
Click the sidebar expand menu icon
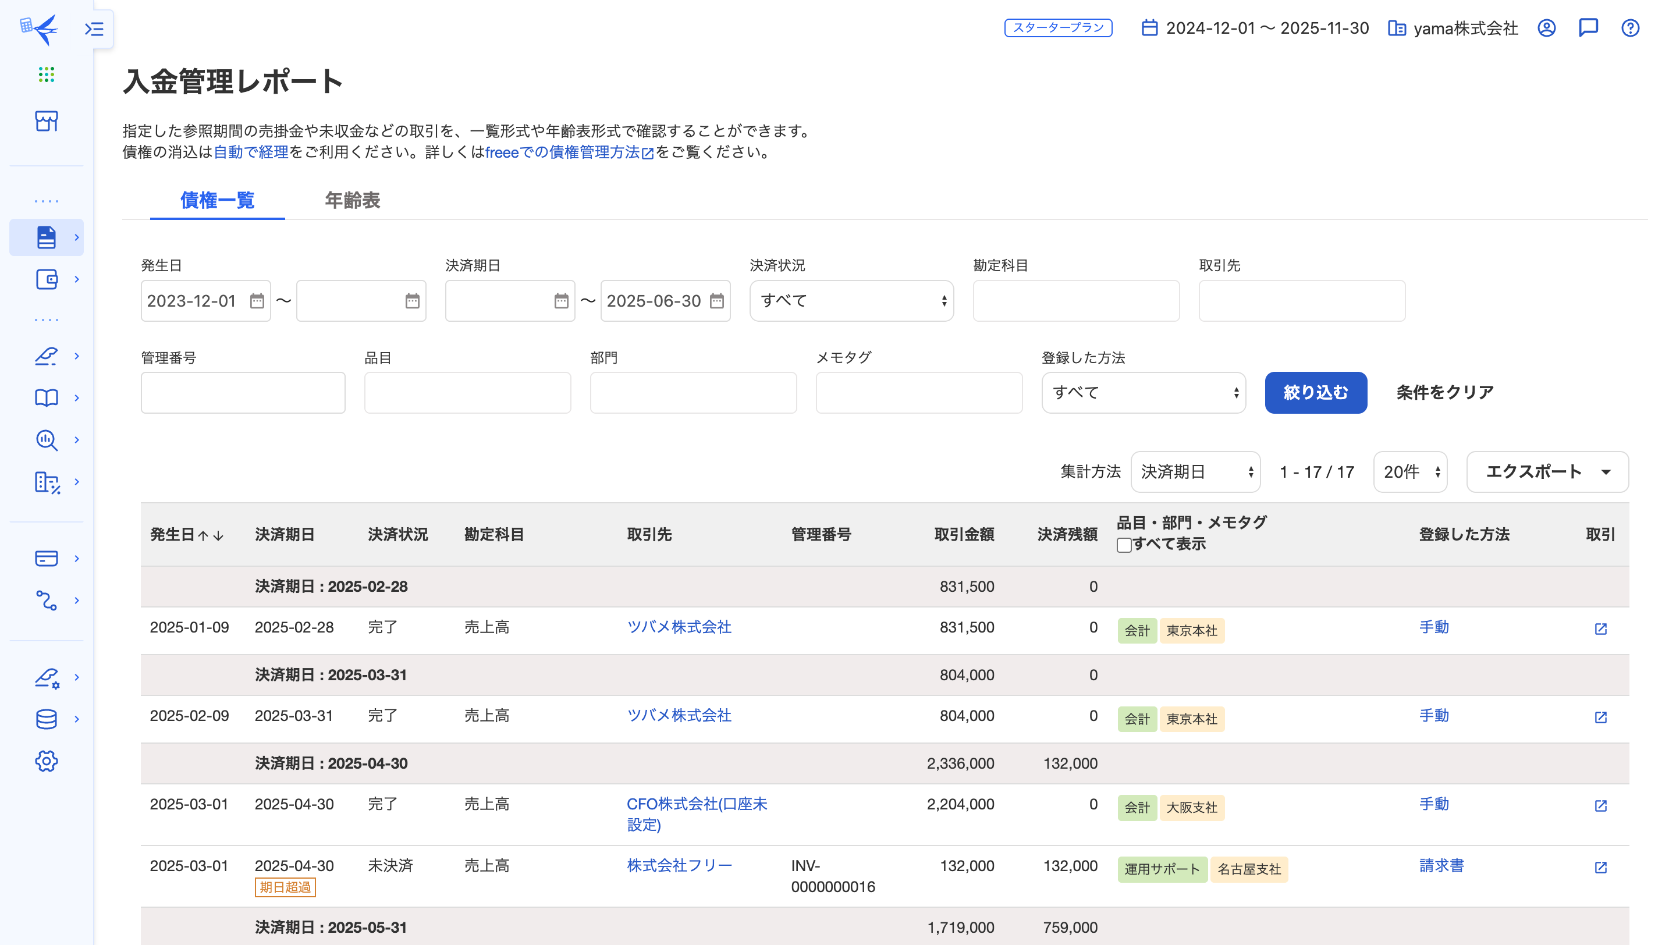tap(94, 29)
